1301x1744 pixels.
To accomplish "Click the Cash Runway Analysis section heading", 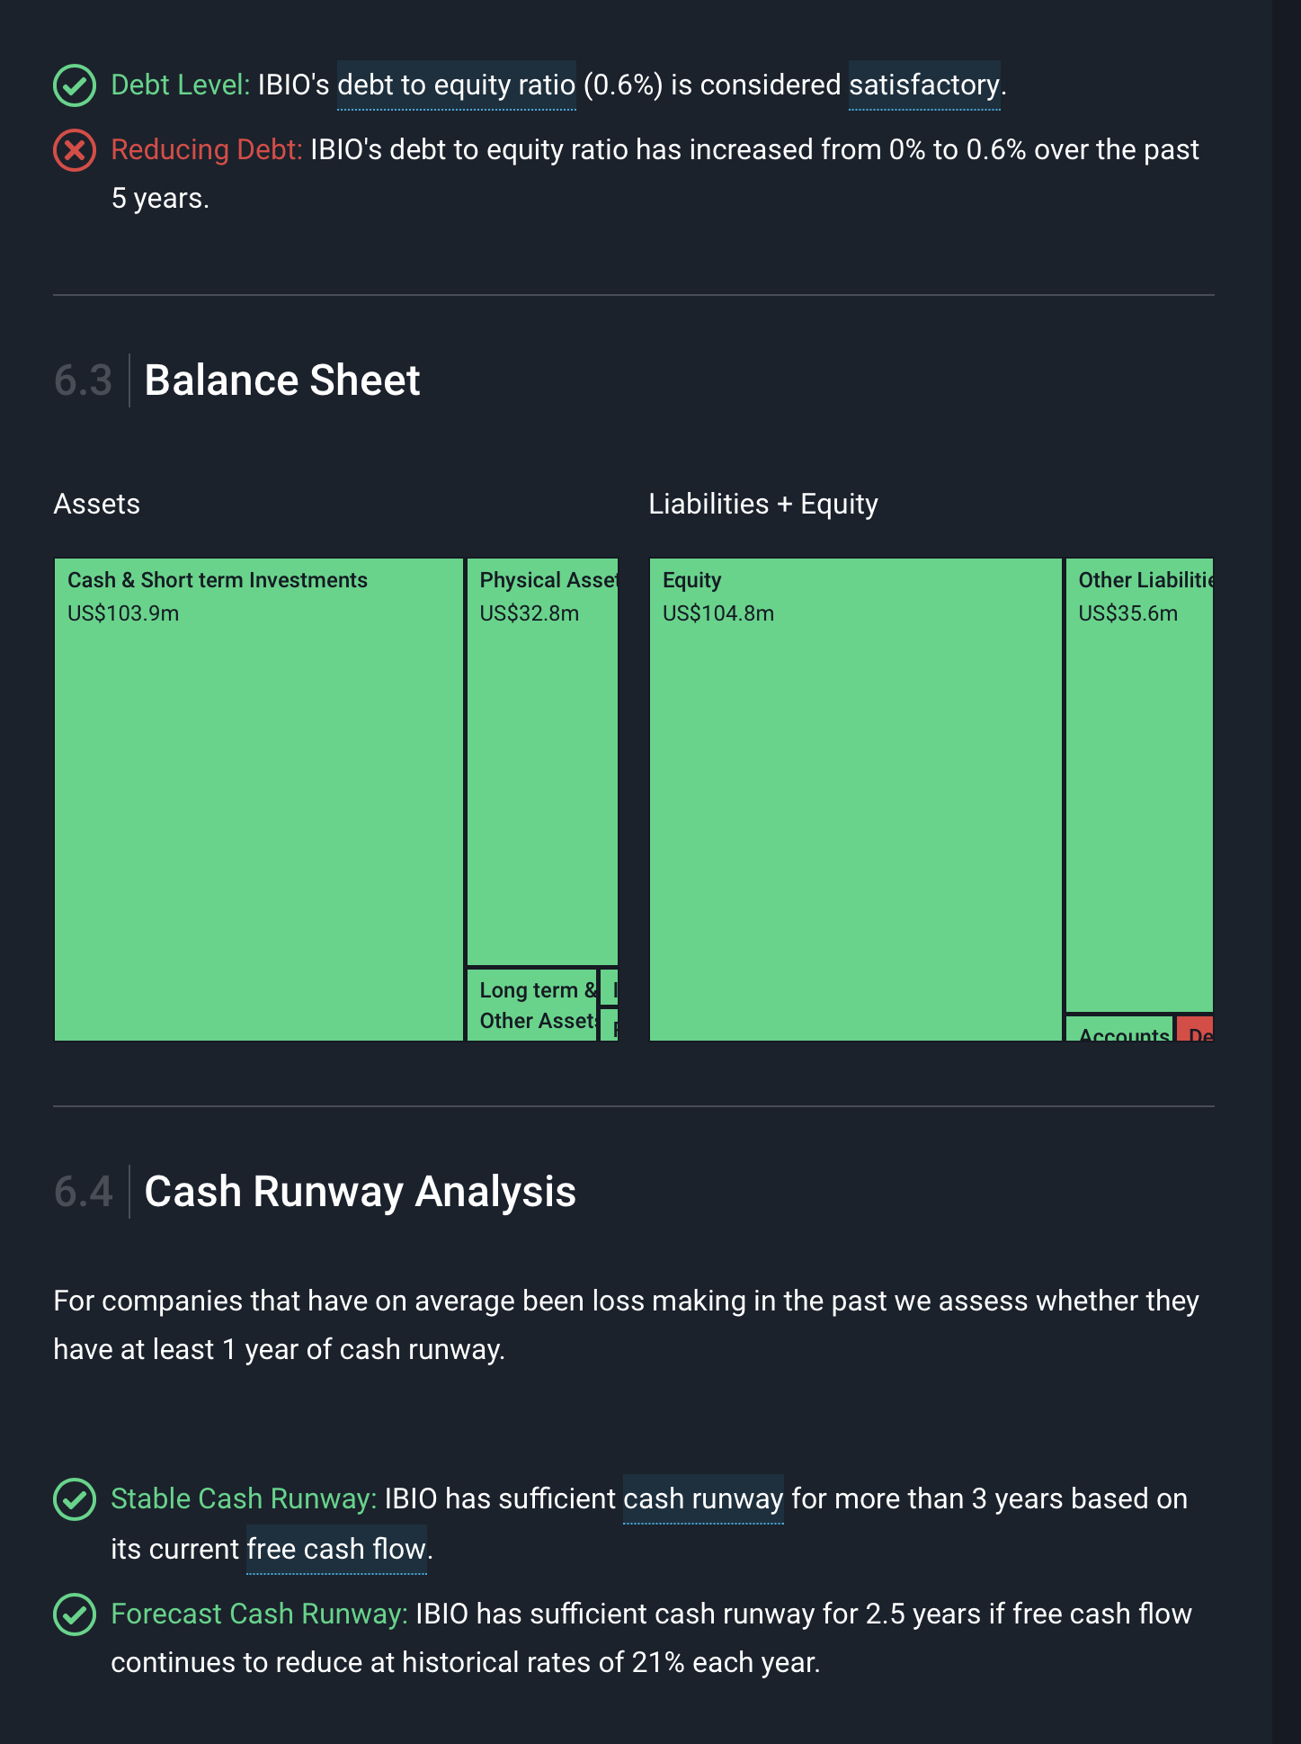I will [x=360, y=1192].
